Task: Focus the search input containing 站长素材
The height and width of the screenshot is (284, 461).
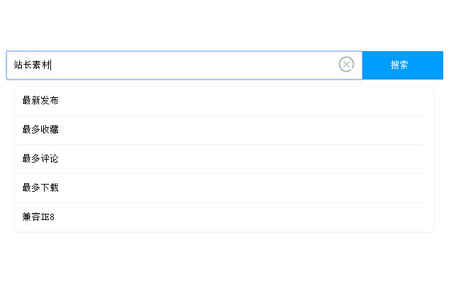Action: (x=177, y=65)
